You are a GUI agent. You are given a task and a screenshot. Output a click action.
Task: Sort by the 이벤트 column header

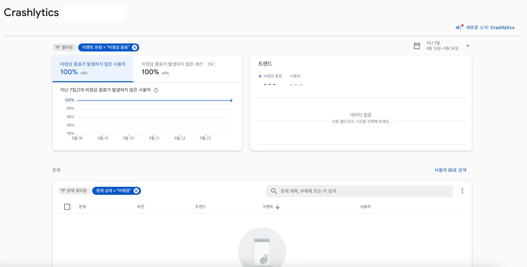coord(268,207)
